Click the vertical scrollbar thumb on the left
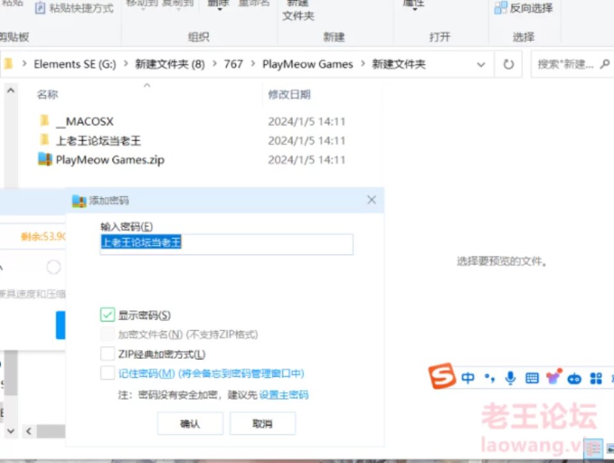 (11, 372)
